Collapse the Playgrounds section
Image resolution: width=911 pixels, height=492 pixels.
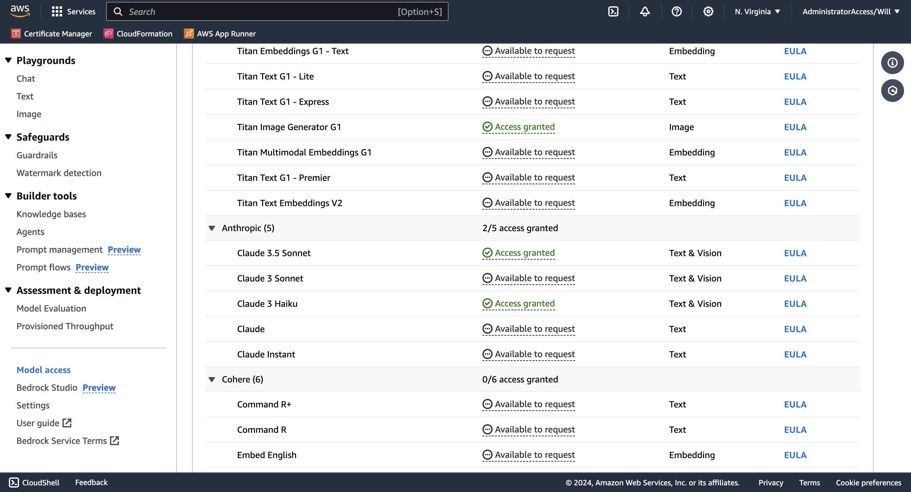9,60
